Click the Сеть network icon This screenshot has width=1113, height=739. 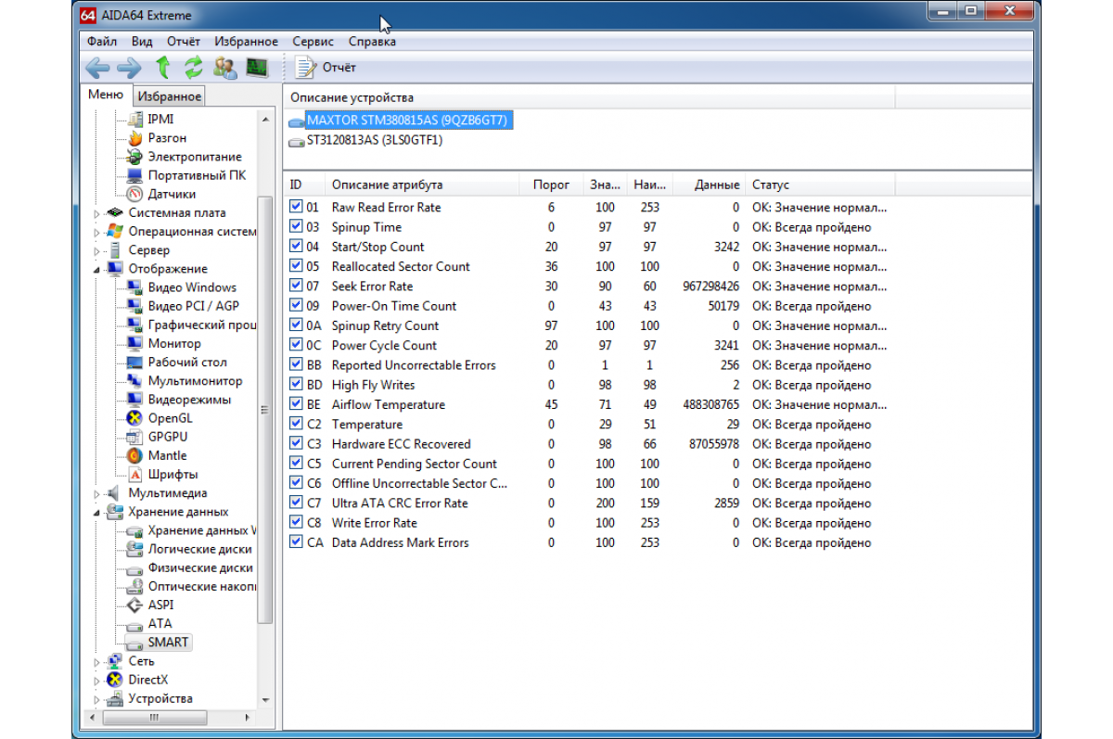coord(115,661)
